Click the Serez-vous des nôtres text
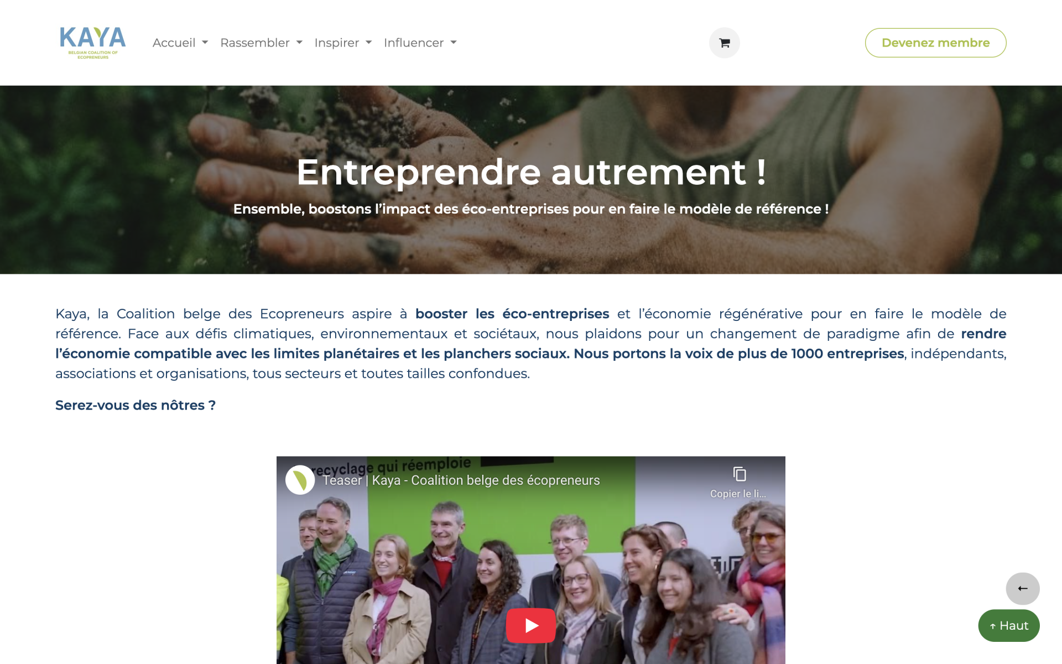1062x664 pixels. 136,405
